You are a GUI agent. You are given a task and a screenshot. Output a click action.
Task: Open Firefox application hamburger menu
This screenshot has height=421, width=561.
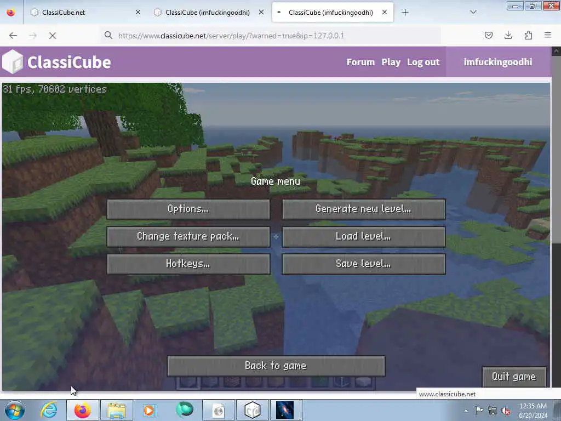coord(548,35)
